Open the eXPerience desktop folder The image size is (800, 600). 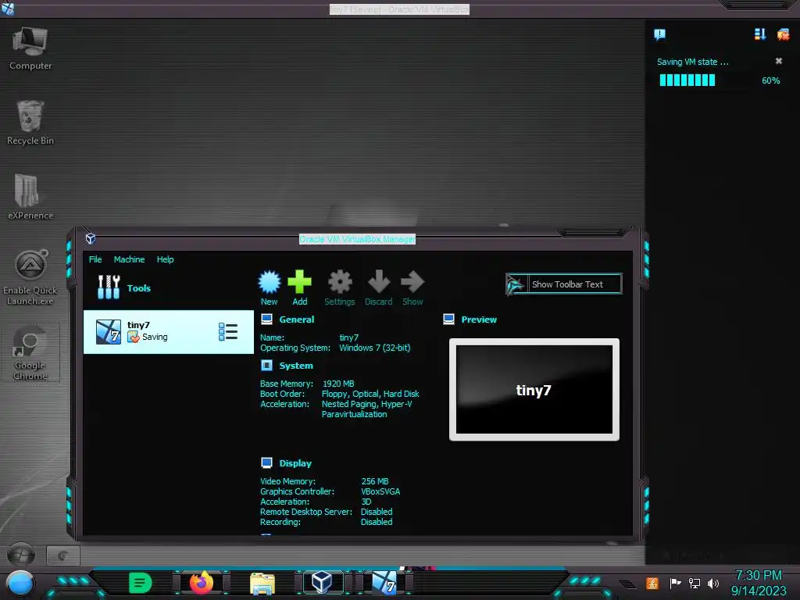click(30, 198)
